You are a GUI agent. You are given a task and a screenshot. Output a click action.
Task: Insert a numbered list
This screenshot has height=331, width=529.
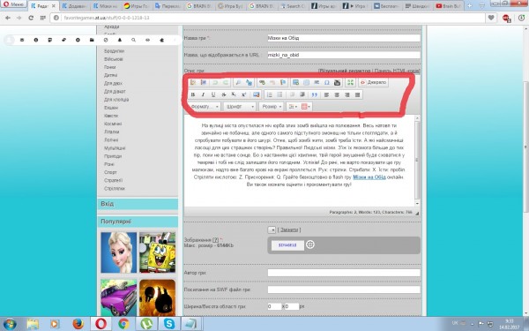click(x=270, y=94)
